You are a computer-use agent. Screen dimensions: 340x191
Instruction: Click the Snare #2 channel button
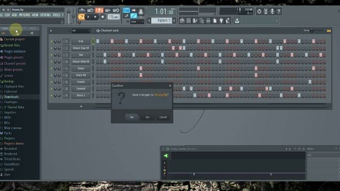pos(81,75)
